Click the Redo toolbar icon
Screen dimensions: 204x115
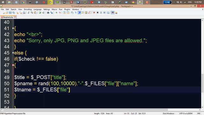click(43, 13)
